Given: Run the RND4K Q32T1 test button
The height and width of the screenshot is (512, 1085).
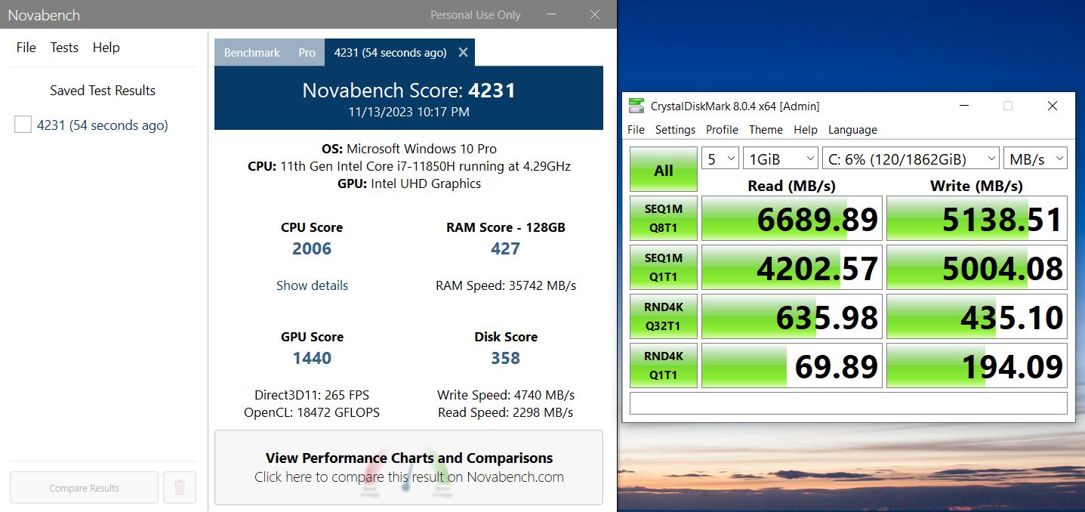Looking at the screenshot, I should point(664,316).
